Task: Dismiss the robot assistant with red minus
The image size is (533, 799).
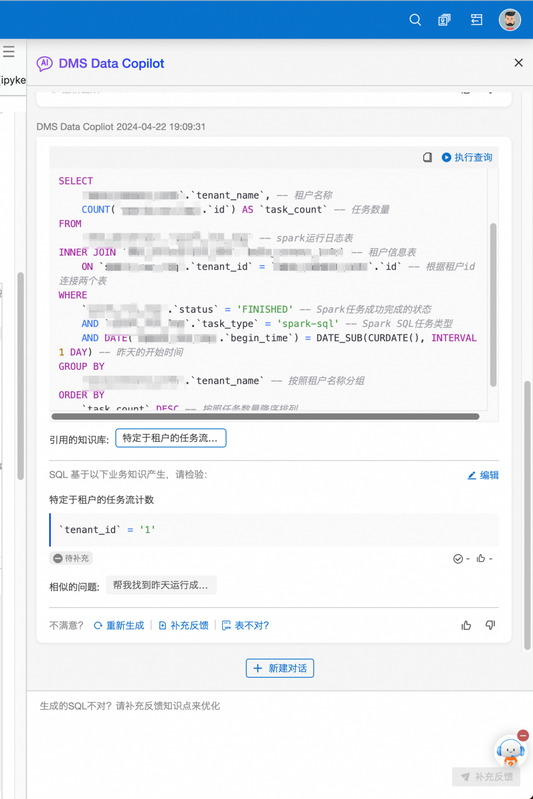Action: tap(523, 735)
